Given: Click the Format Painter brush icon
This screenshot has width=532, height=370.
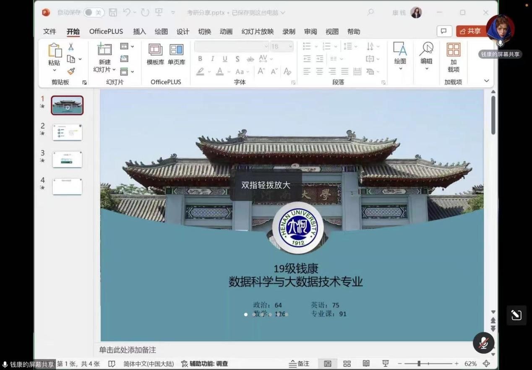Looking at the screenshot, I should coord(71,71).
